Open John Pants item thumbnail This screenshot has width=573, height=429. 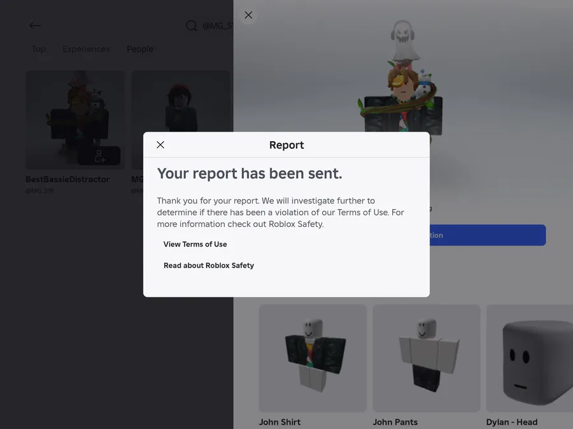[427, 358]
